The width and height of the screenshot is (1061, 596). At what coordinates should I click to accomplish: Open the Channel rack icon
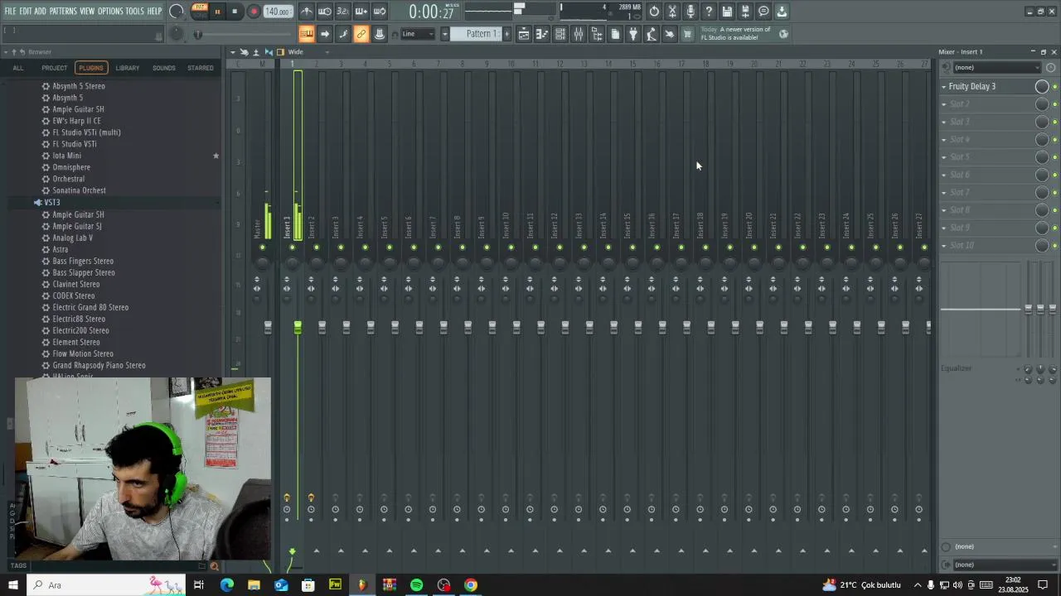(x=560, y=34)
